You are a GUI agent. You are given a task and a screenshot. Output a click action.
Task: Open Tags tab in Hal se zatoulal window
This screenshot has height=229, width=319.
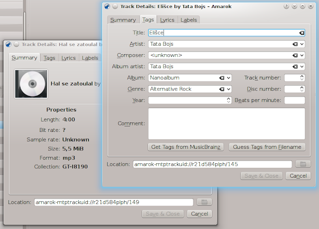coord(49,58)
